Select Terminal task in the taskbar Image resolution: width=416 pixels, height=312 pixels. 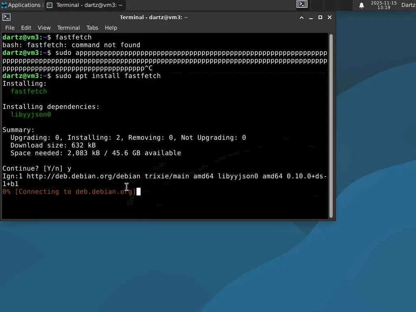[x=84, y=5]
